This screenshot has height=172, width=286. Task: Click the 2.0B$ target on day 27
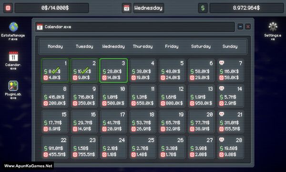pyautogui.click(x=201, y=155)
